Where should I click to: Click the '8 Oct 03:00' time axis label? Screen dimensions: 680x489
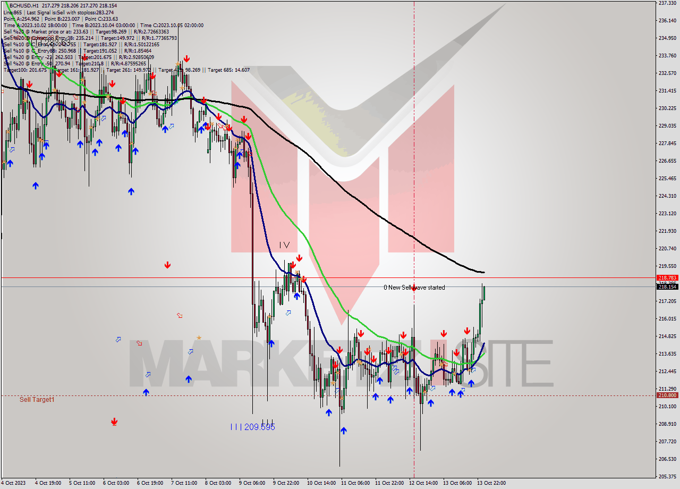click(x=218, y=483)
